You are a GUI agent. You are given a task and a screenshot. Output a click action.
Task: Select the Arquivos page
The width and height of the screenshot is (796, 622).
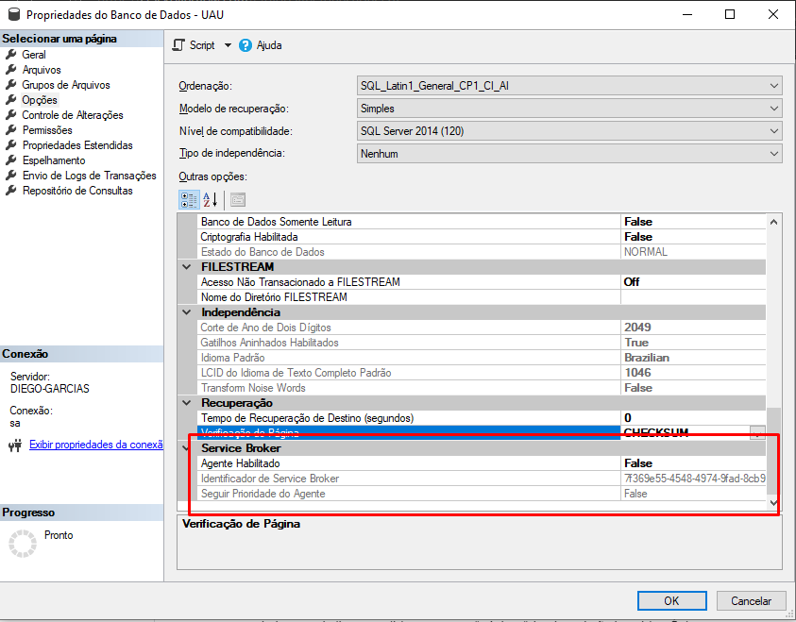(41, 70)
